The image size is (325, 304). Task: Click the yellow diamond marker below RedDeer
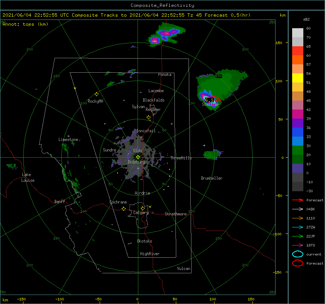click(x=148, y=117)
